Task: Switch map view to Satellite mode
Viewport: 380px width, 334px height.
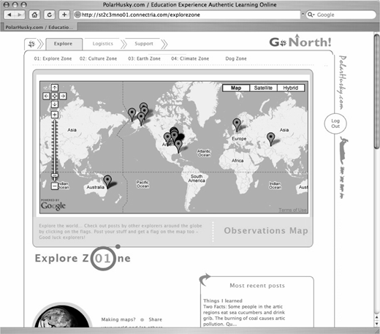Action: [263, 88]
